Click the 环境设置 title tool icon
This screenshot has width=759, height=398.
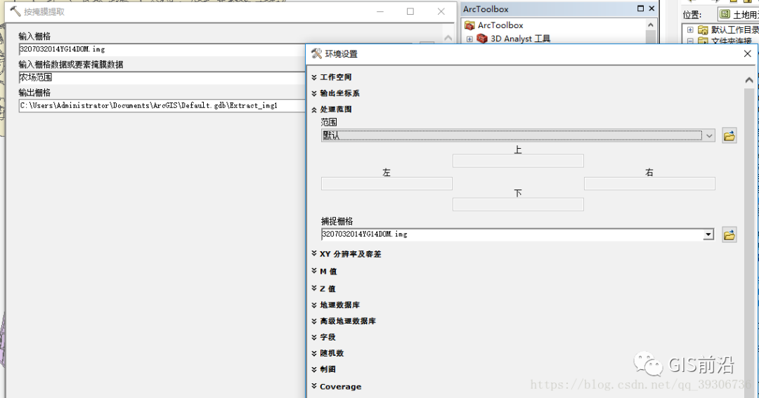(316, 53)
